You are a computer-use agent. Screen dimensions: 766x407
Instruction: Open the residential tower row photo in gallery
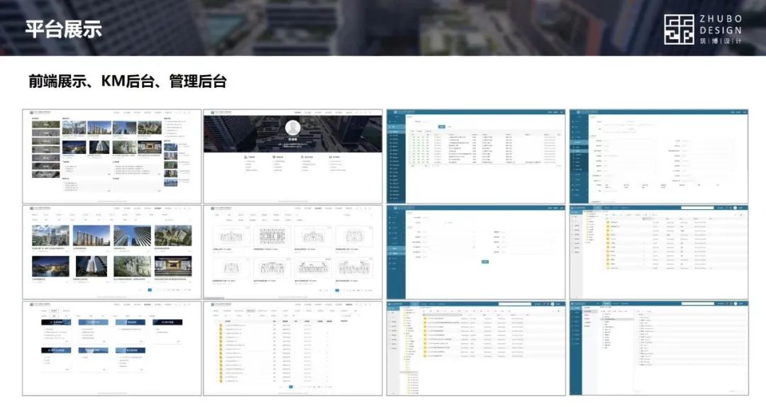(x=91, y=235)
